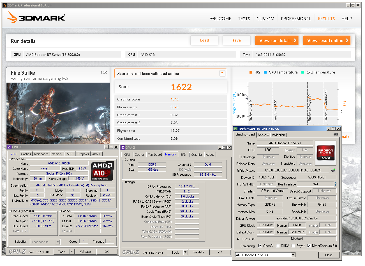Click Validate in the CPU-Z Memory window
Viewport: 365px width, 266px height.
pyautogui.click(x=199, y=252)
